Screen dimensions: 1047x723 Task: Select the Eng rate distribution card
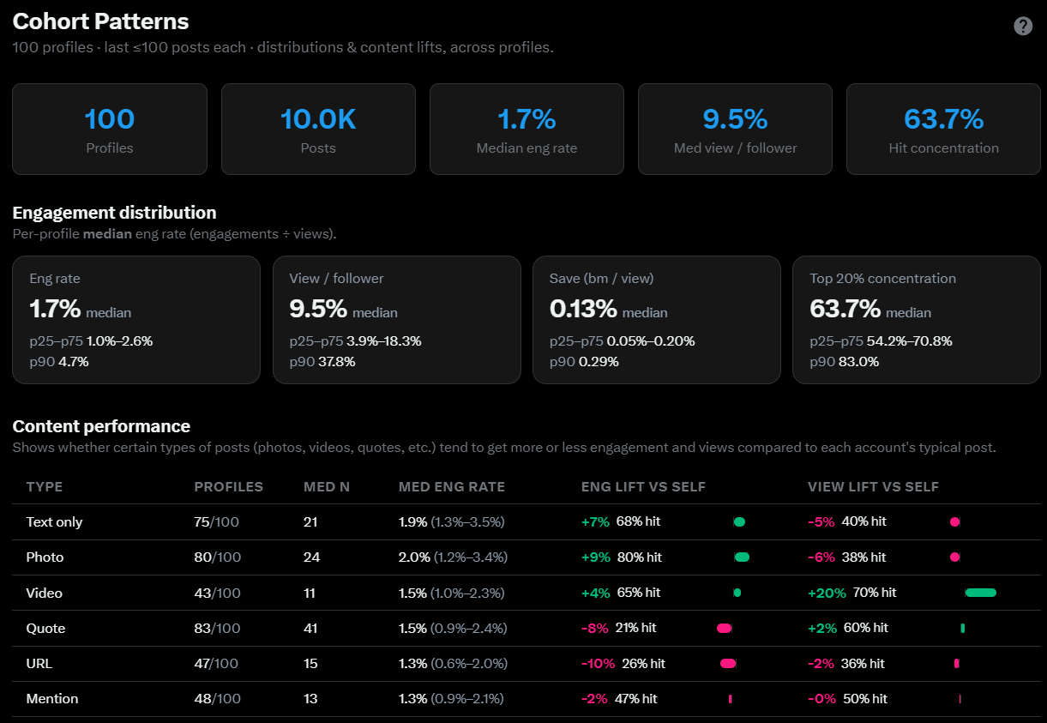click(136, 320)
